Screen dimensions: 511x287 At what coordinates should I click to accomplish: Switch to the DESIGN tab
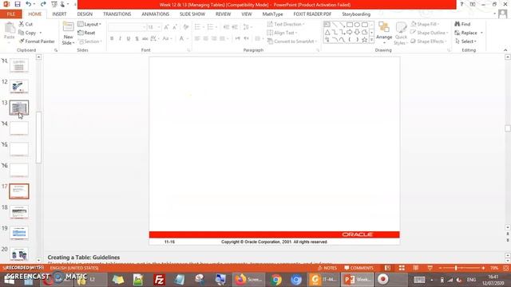[85, 14]
